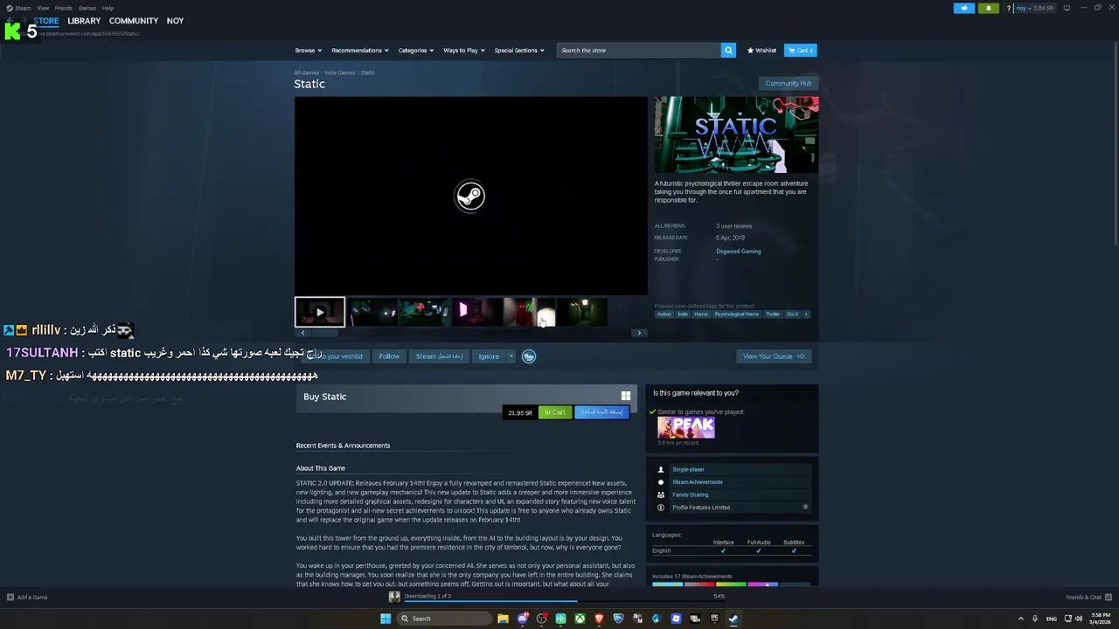Switch to Big Picture mode icon
This screenshot has width=1119, height=629.
[1067, 8]
